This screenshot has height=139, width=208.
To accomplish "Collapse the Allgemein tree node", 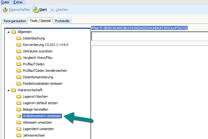I will (x=8, y=32).
